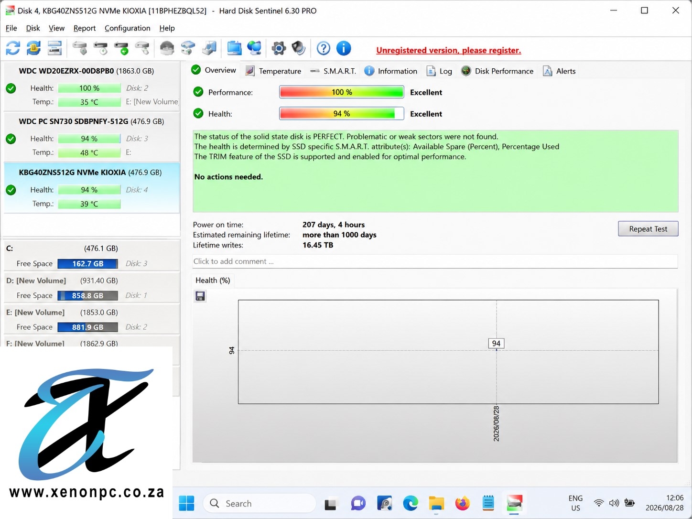Click the green check beside WDC PC SN730 health
This screenshot has width=692, height=519.
click(11, 139)
